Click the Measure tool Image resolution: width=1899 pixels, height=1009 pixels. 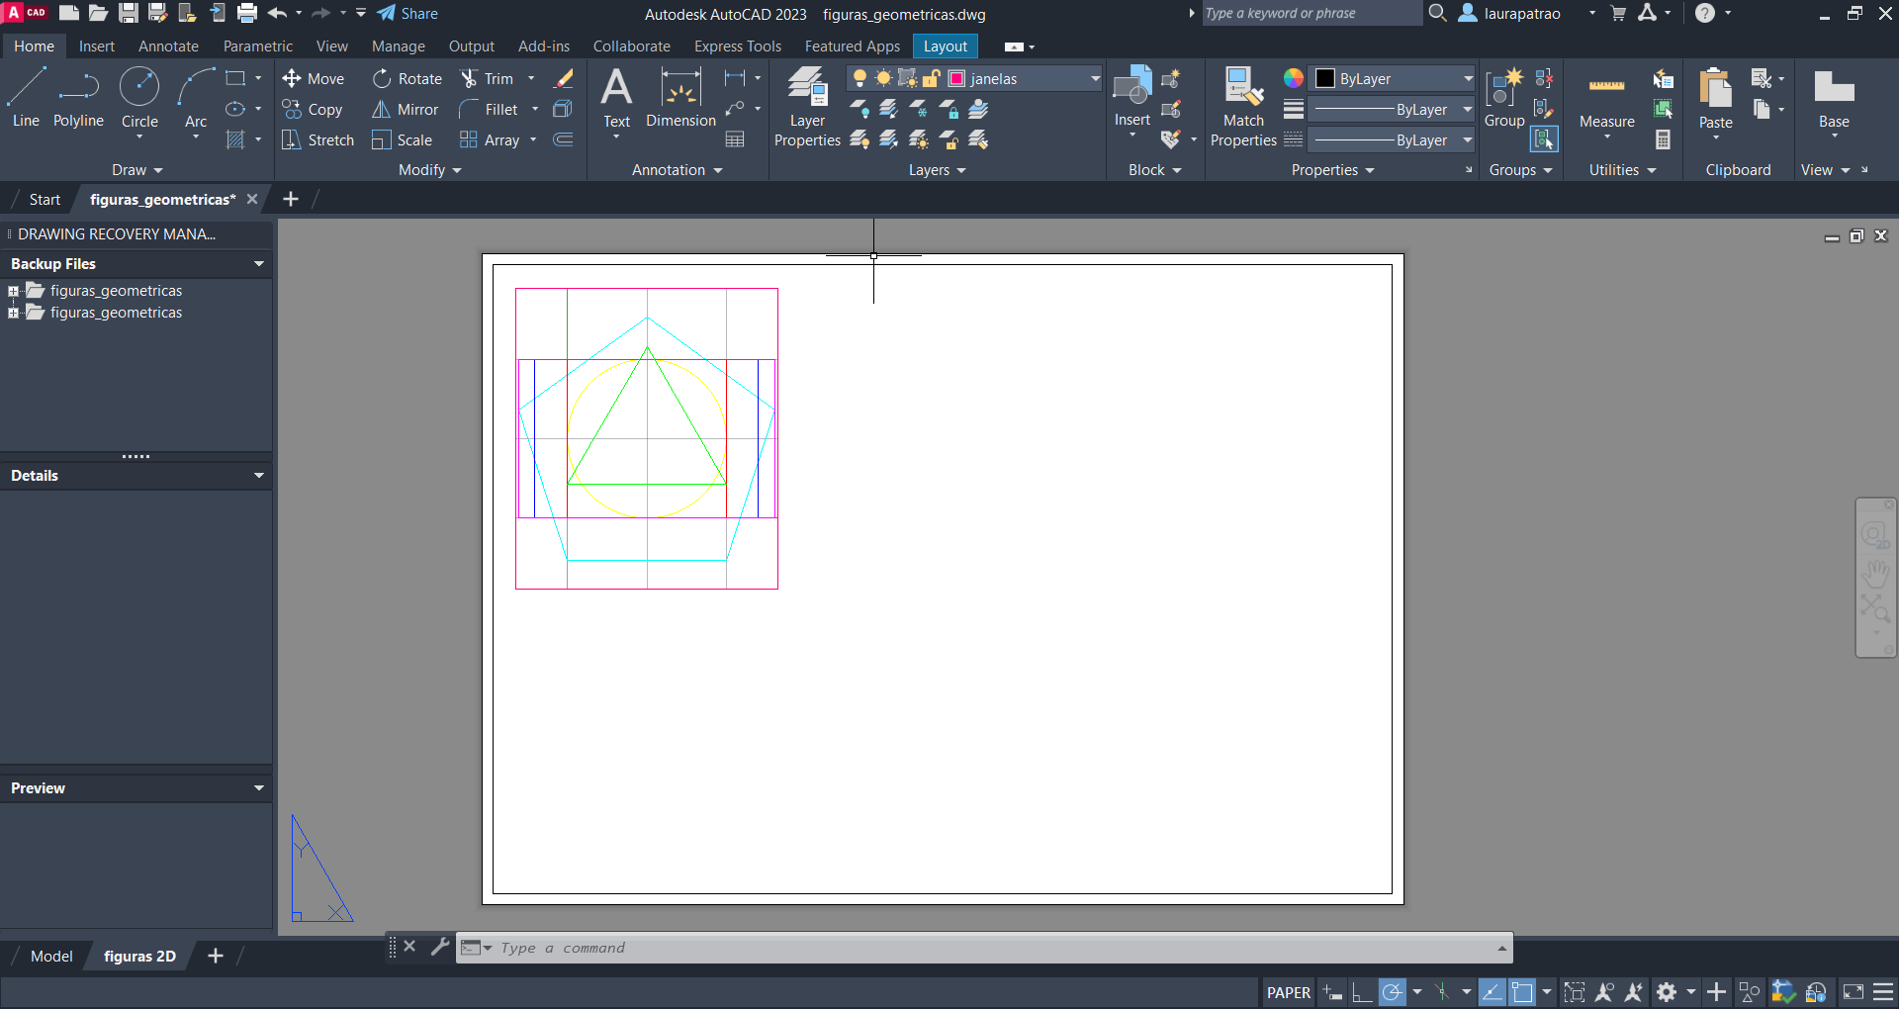pyautogui.click(x=1606, y=98)
